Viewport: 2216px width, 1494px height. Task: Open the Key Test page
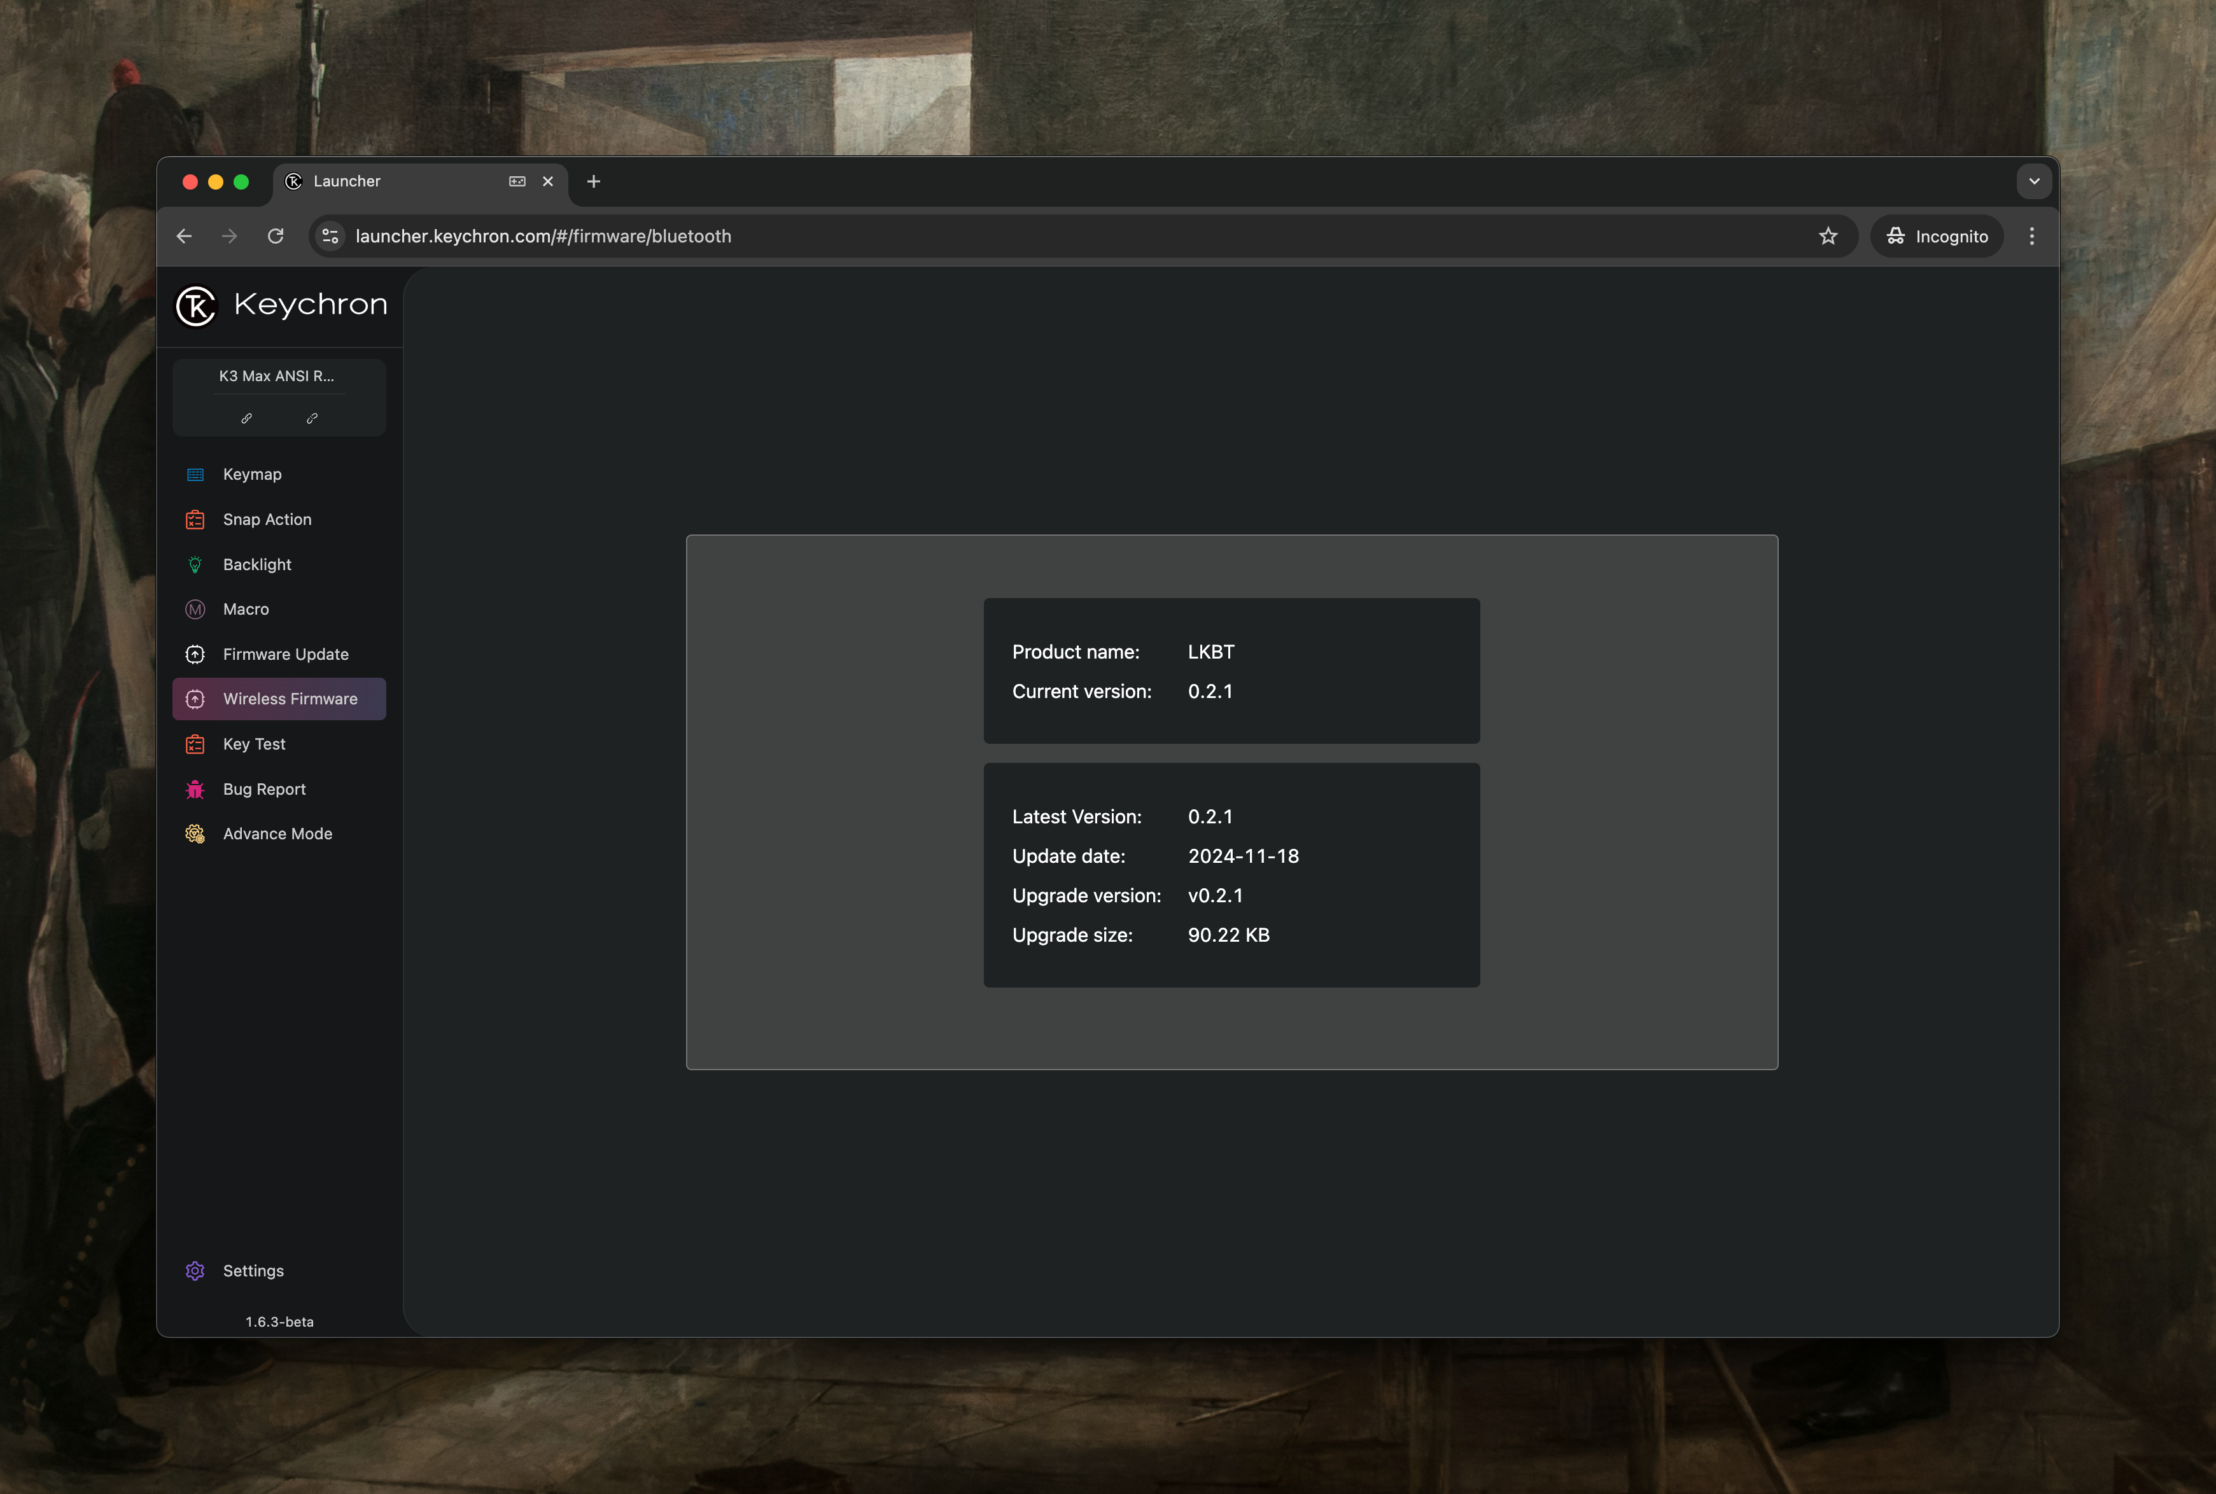coord(253,744)
